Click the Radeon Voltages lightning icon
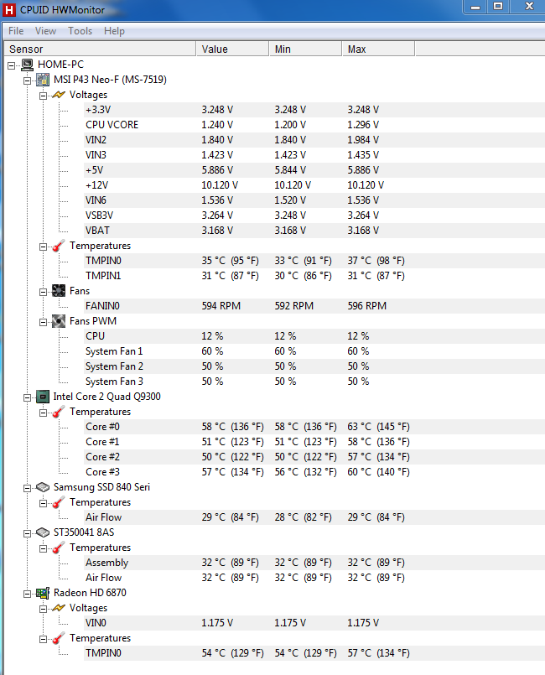The image size is (545, 675). (58, 608)
